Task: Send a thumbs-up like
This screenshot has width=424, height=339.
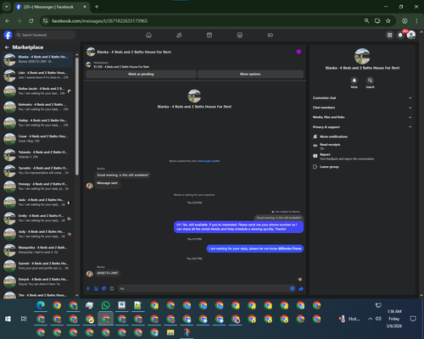Action: pos(301,288)
